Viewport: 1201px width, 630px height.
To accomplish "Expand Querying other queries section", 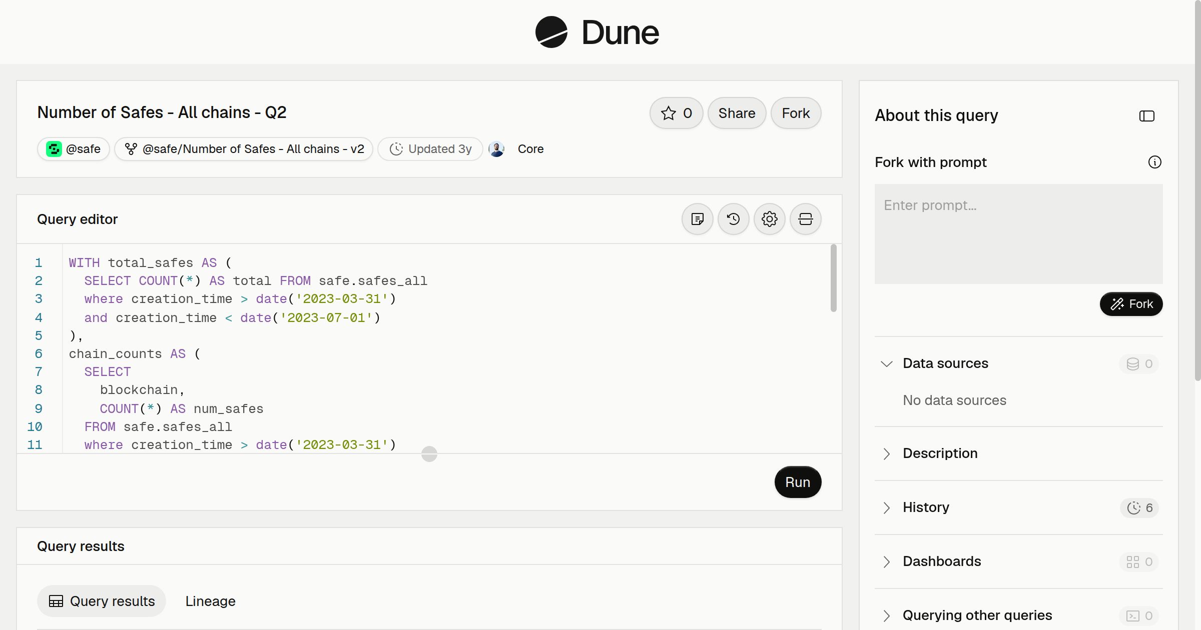I will point(1018,615).
